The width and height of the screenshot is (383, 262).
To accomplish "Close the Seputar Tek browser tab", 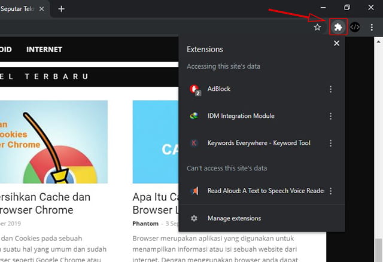I will coord(42,9).
